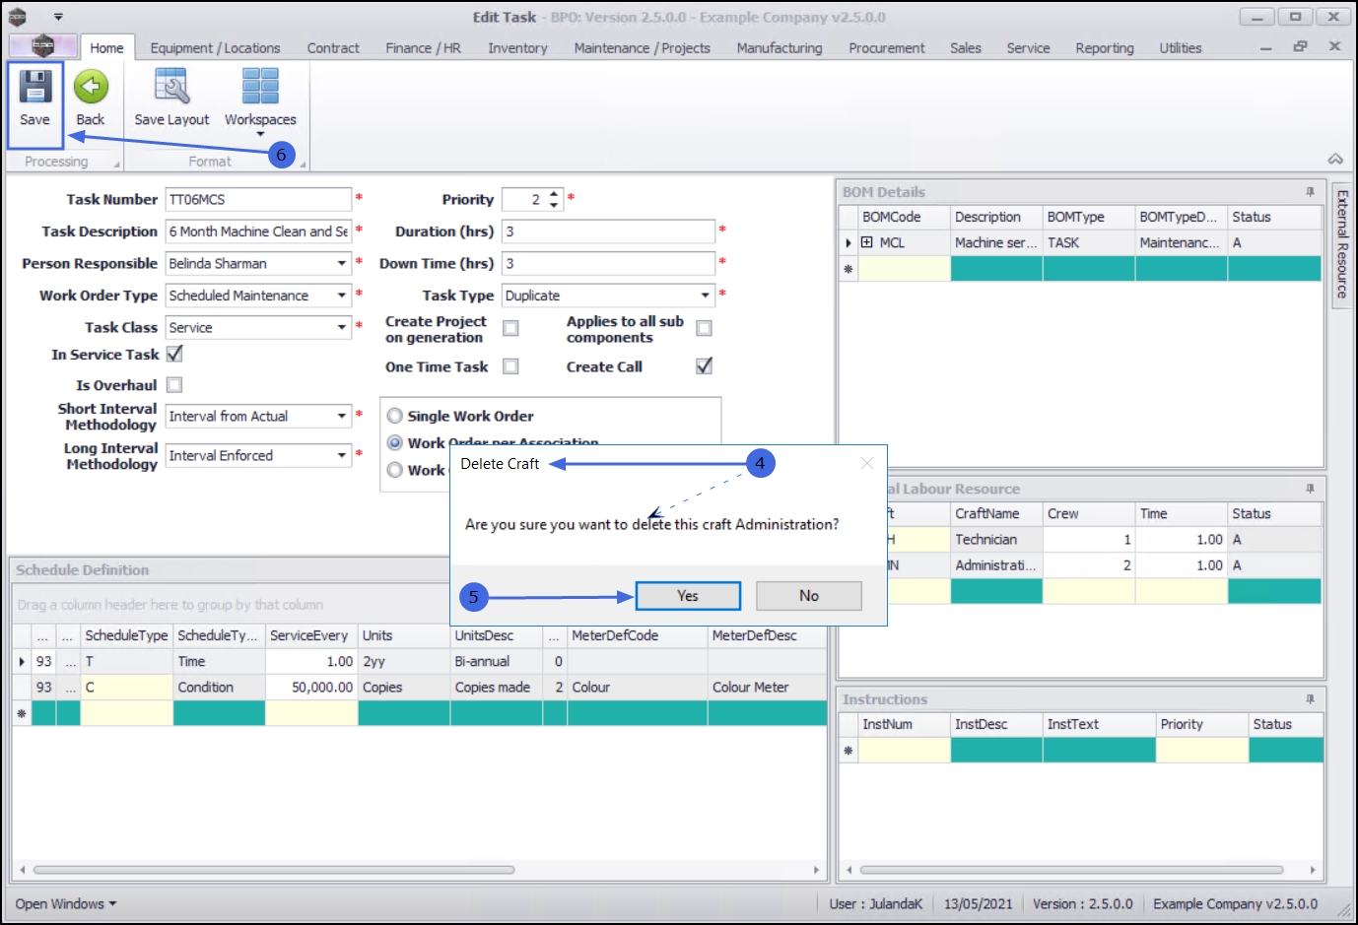The height and width of the screenshot is (925, 1358).
Task: Open the Service ribbon tab
Action: [1028, 47]
